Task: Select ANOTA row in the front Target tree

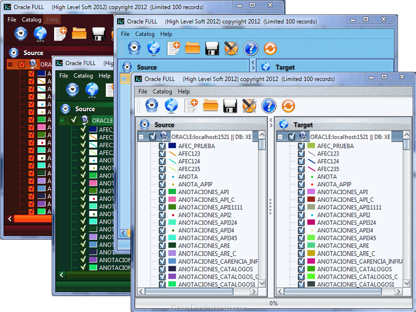Action: [x=327, y=177]
